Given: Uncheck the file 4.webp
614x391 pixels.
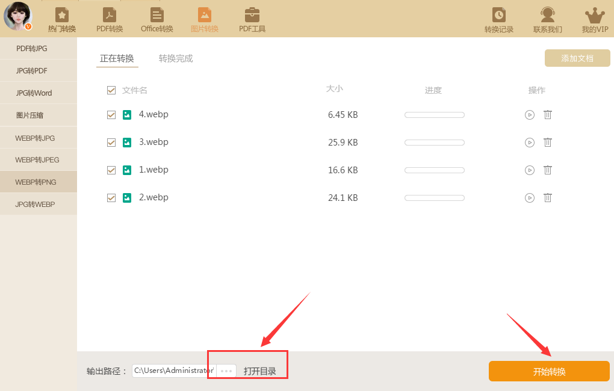Looking at the screenshot, I should point(111,114).
